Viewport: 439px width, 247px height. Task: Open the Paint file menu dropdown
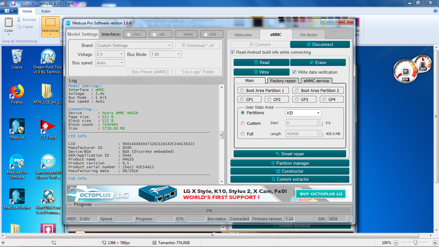(9, 11)
